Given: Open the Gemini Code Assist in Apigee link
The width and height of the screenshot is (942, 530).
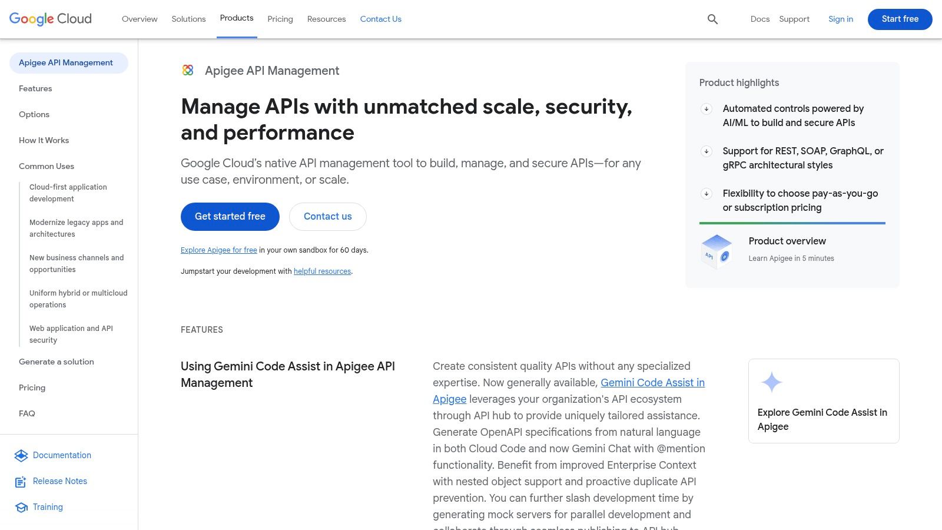Looking at the screenshot, I should (x=652, y=383).
